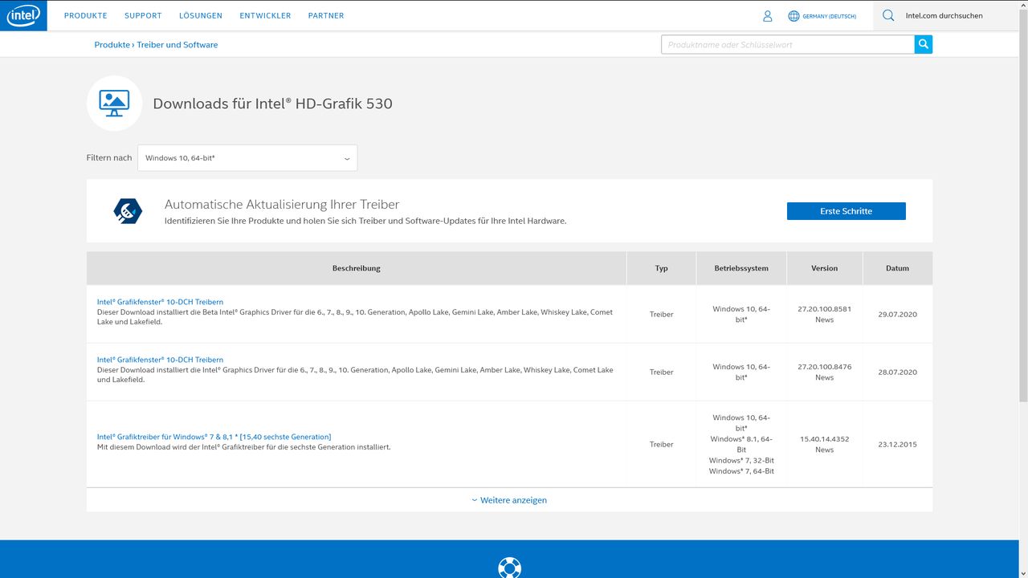This screenshot has height=578, width=1028.
Task: Click the lifebuoy support icon in footer
Action: click(509, 568)
